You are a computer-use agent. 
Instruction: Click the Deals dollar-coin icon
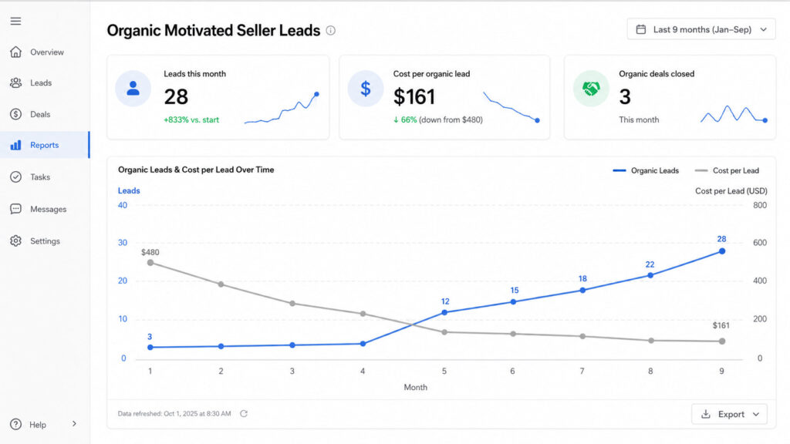(15, 114)
